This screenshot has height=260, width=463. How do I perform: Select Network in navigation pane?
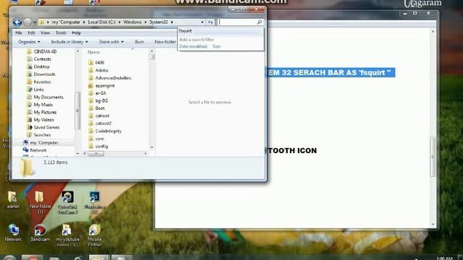[x=38, y=150]
